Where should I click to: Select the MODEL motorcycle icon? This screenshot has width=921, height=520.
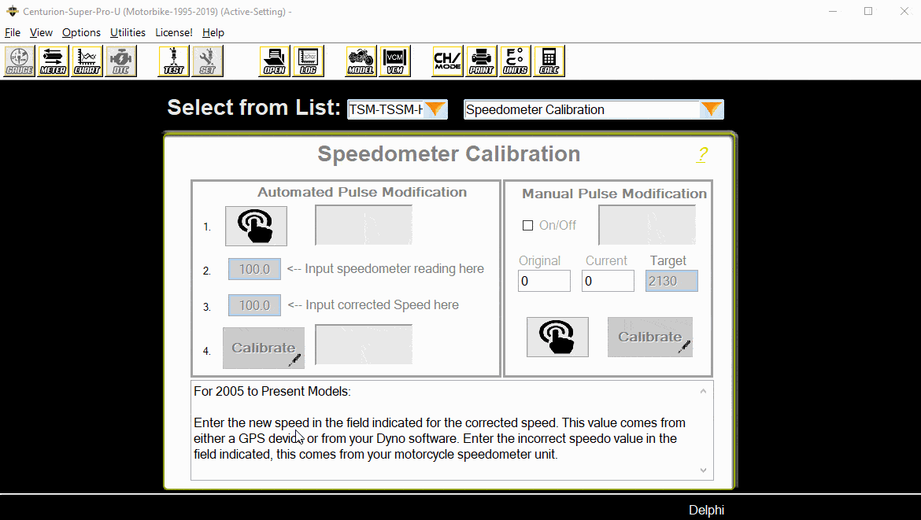(361, 61)
